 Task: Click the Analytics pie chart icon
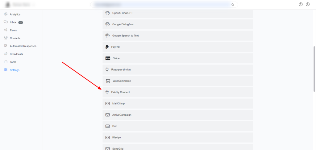pyautogui.click(x=6, y=14)
